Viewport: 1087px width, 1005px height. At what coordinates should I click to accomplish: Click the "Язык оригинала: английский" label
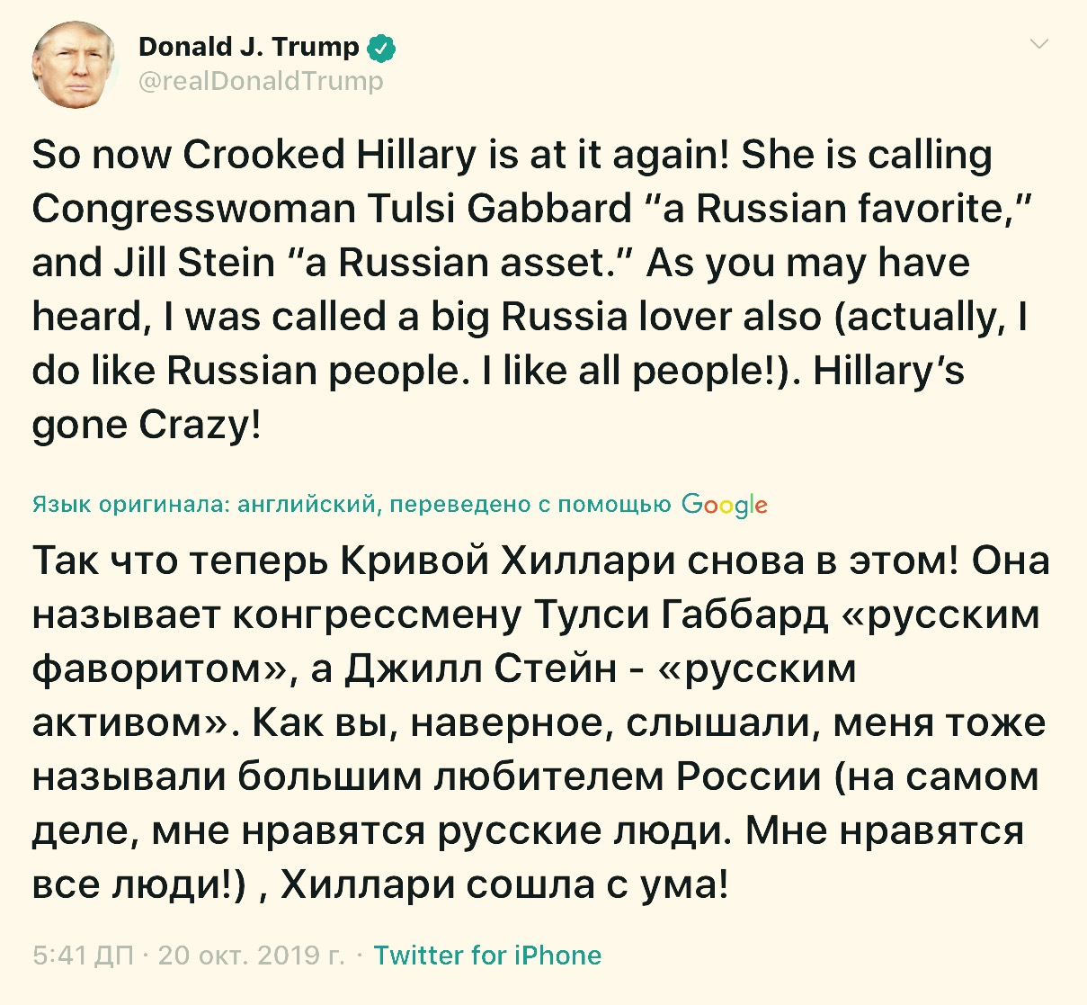click(x=203, y=504)
